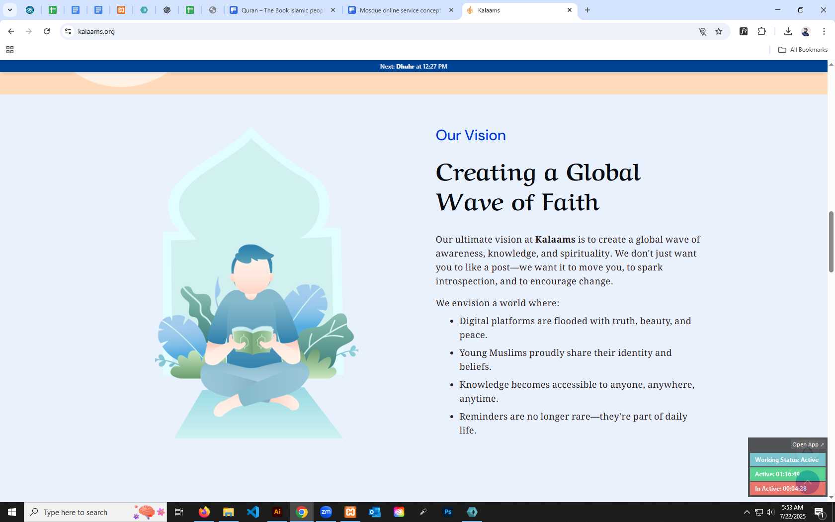Click the Type here to search box
The image size is (835, 522).
pyautogui.click(x=95, y=512)
